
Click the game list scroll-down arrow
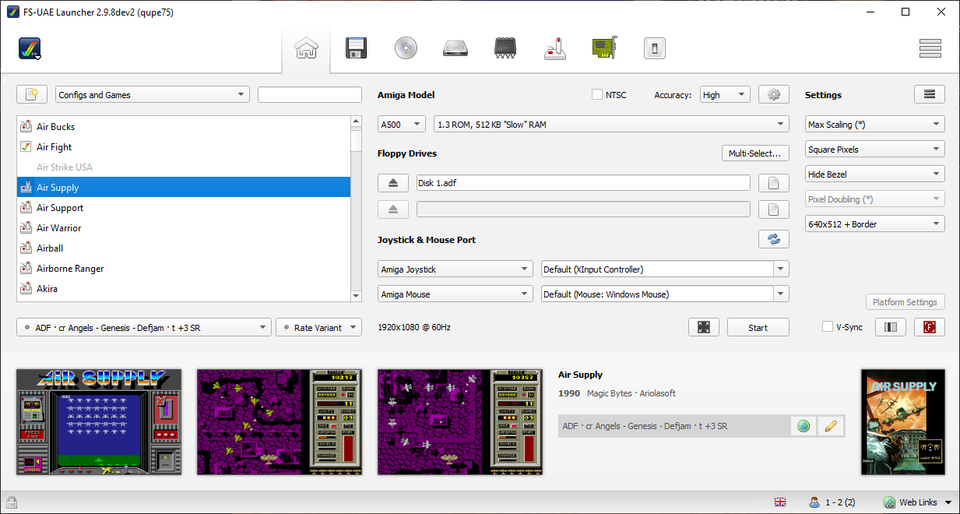(x=357, y=296)
